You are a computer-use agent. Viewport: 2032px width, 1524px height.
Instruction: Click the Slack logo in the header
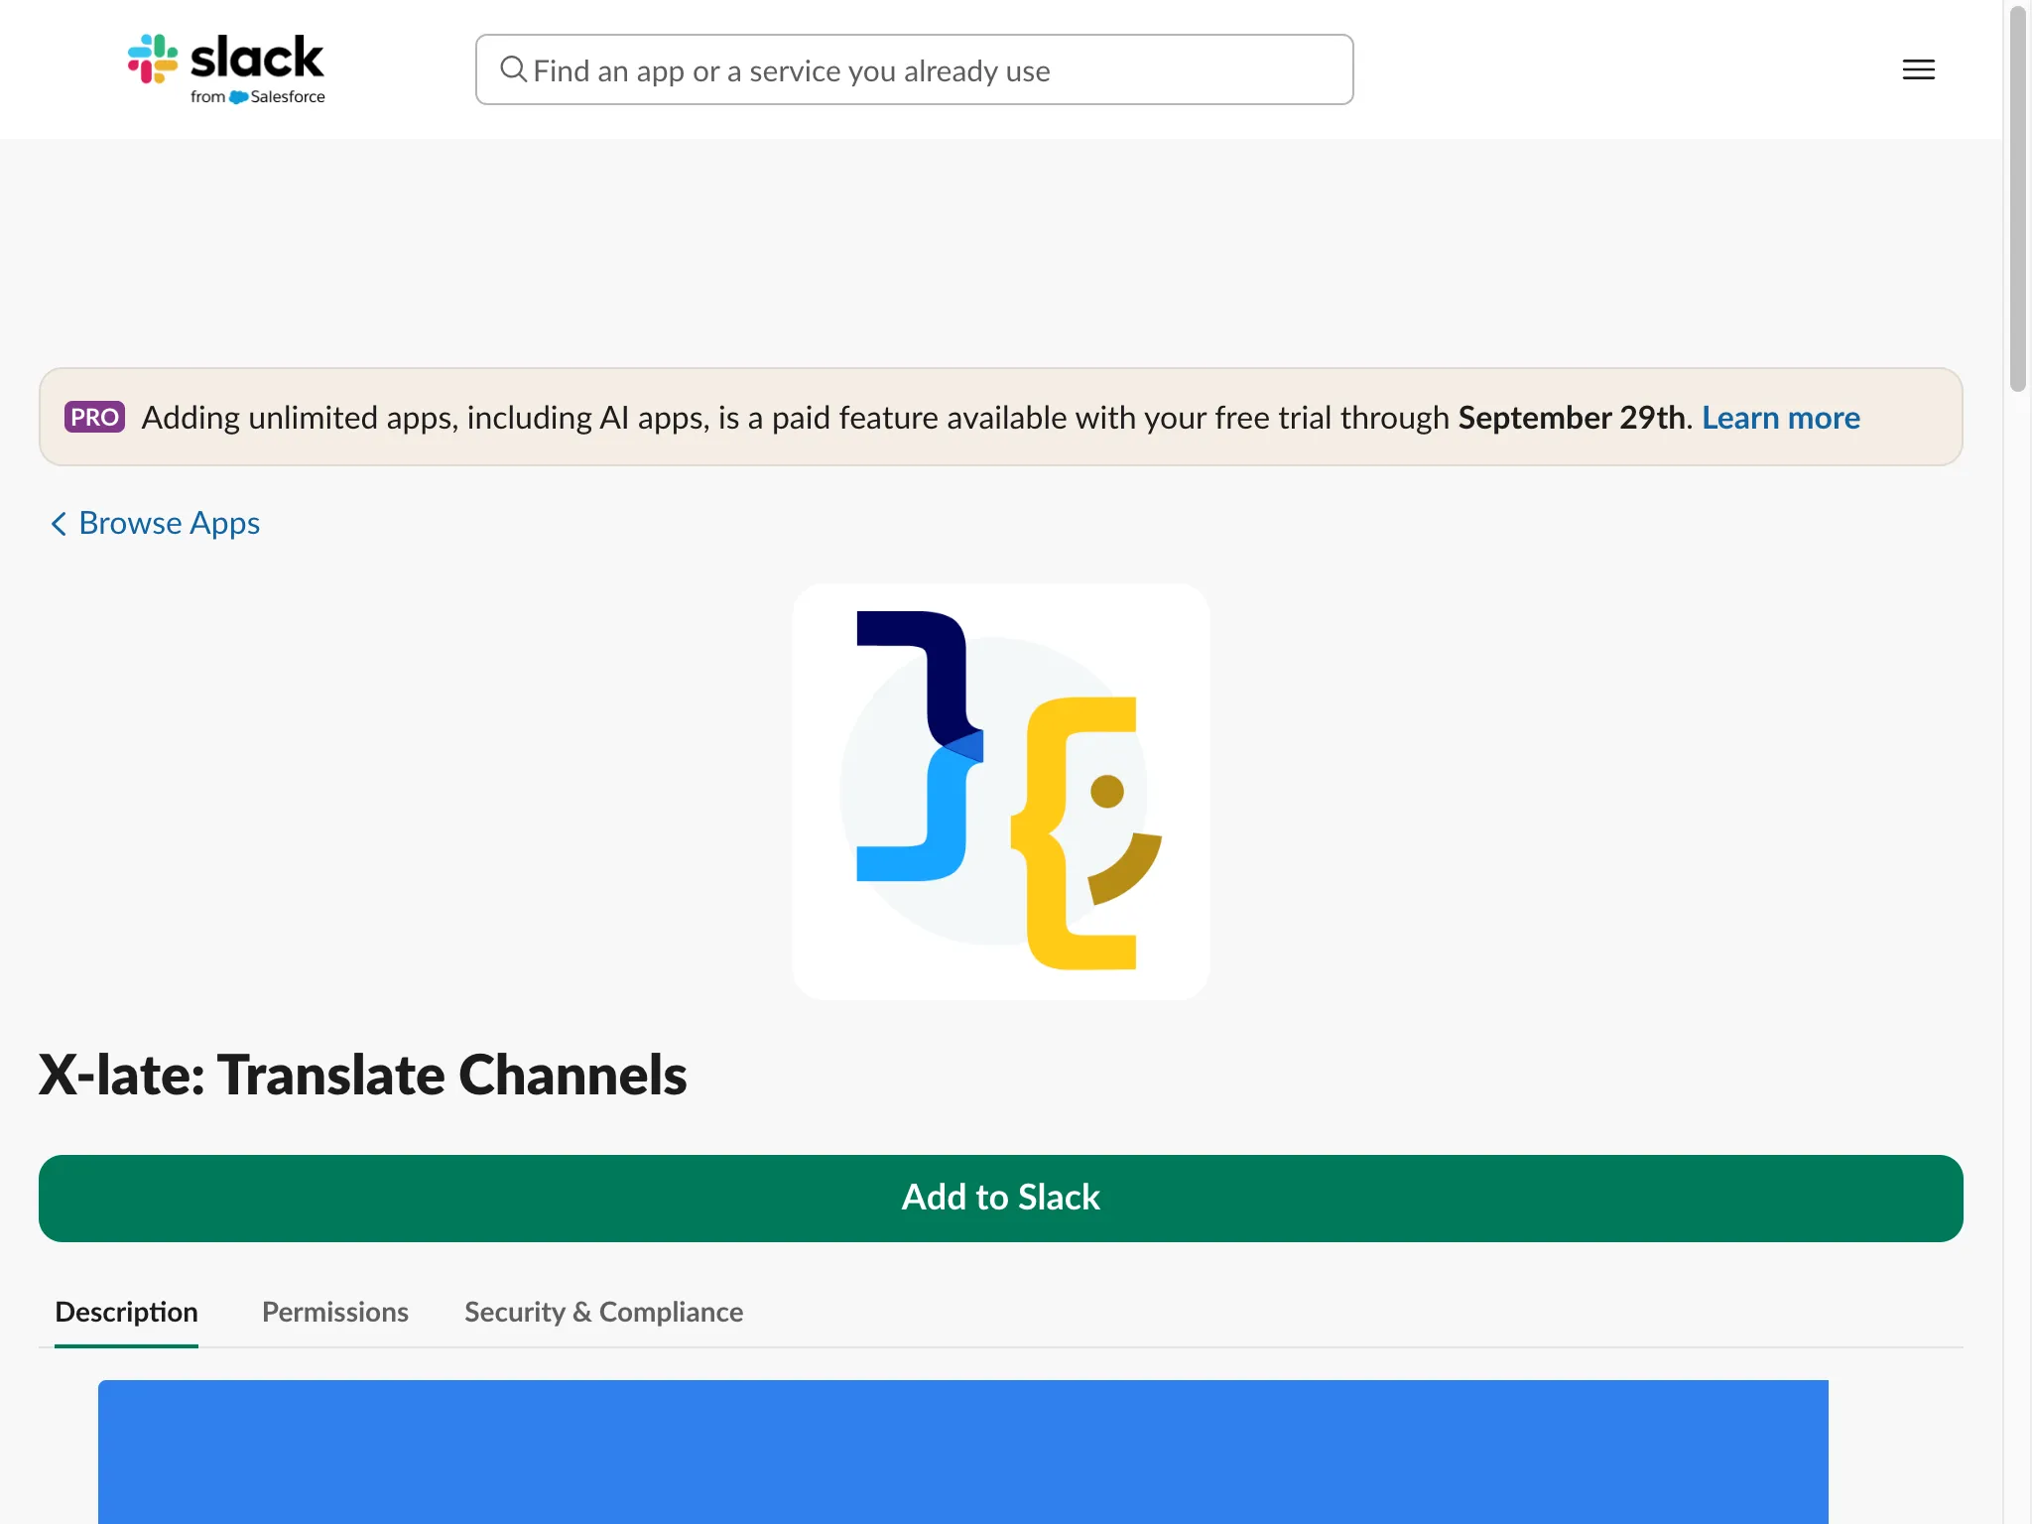click(226, 69)
